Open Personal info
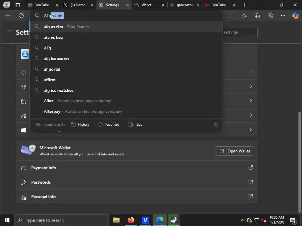 [x=137, y=197]
